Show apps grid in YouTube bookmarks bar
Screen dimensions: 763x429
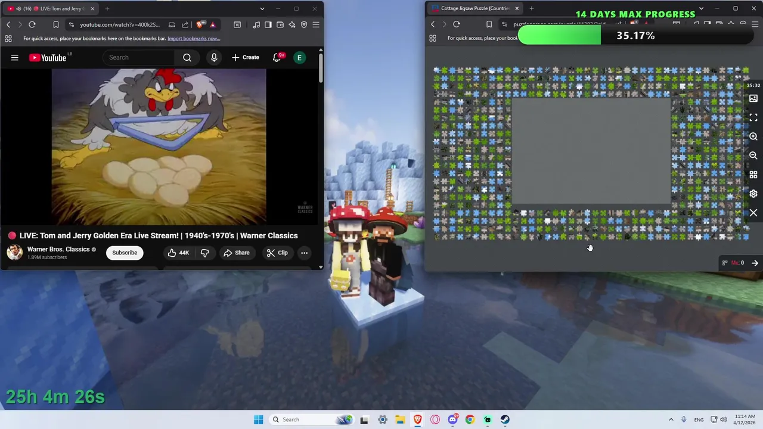coord(8,39)
